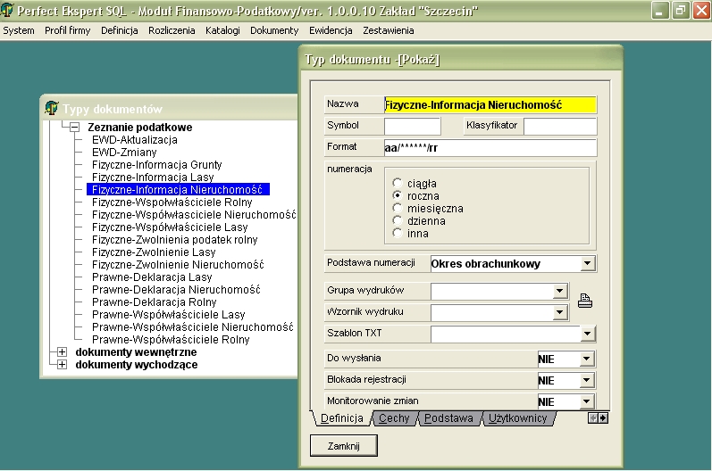Select EWD-Aktualizacja in the tree

tap(134, 140)
